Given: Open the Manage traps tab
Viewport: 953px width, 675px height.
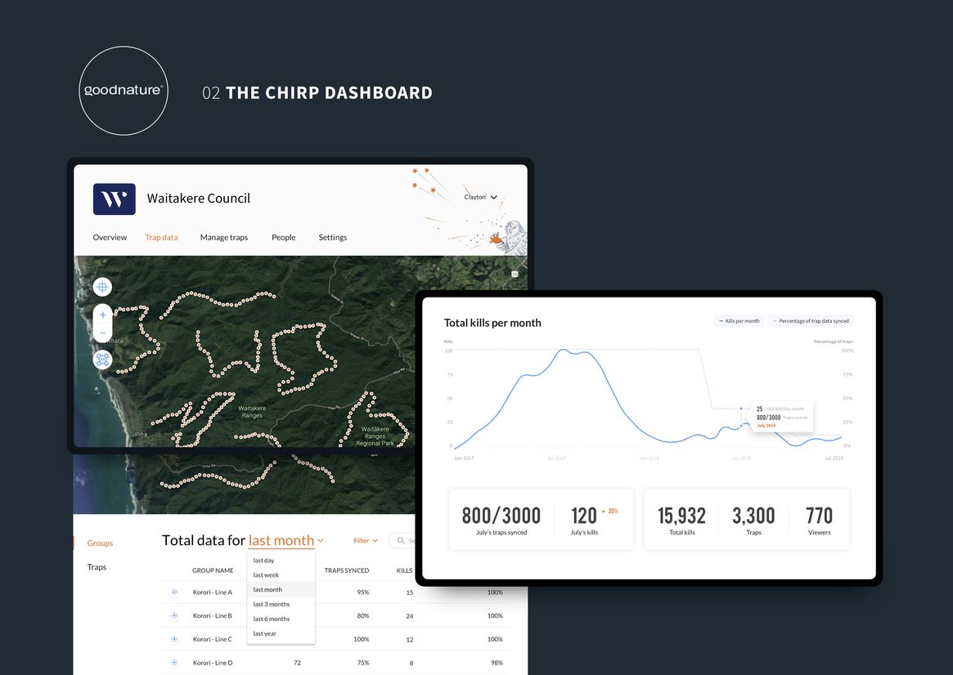Looking at the screenshot, I should click(224, 238).
